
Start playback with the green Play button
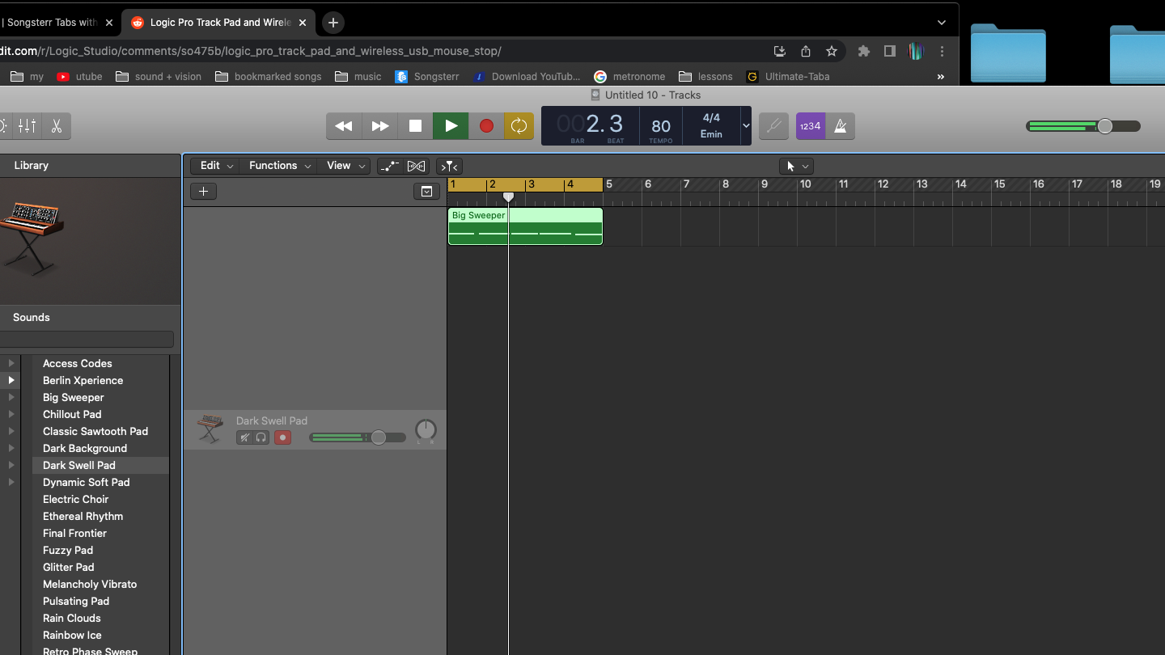tap(451, 126)
